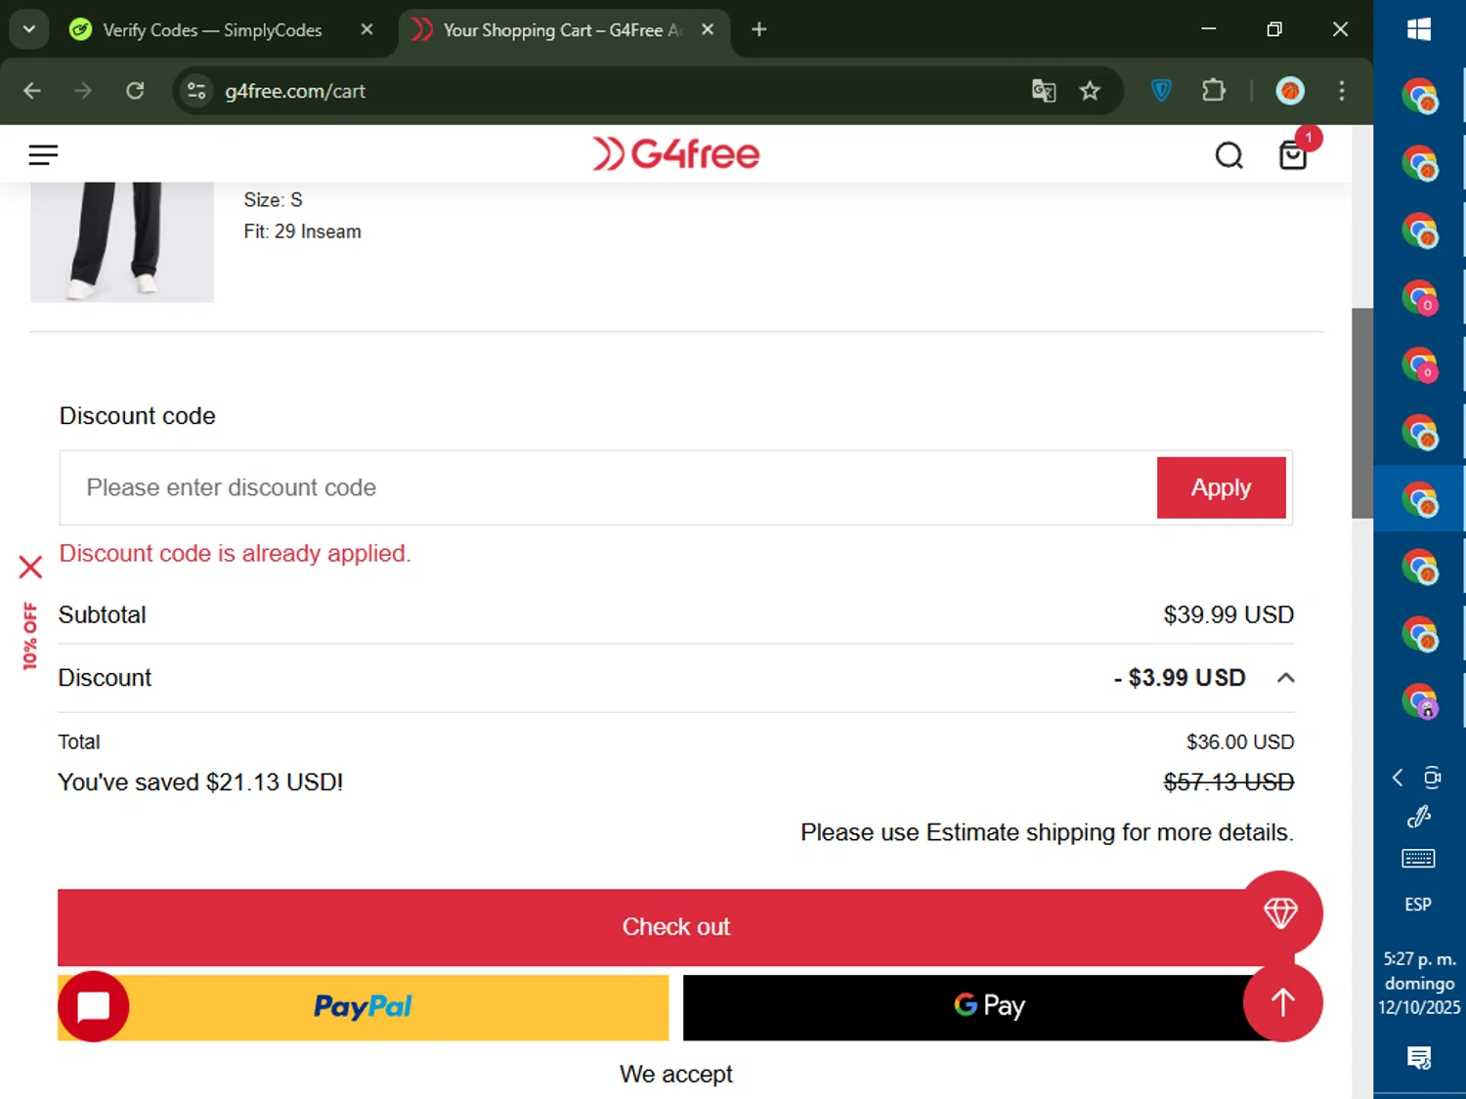
Task: Show hidden tray icons chevron
Action: [1398, 778]
